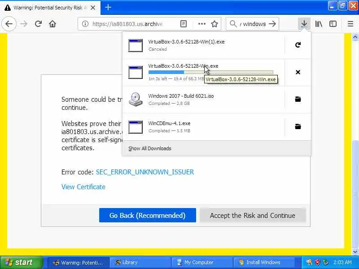Bookmark this page with the star

tap(215, 24)
